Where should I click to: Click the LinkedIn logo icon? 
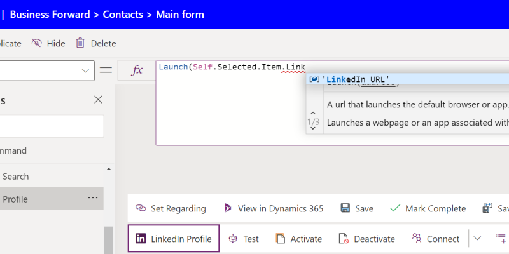point(141,239)
